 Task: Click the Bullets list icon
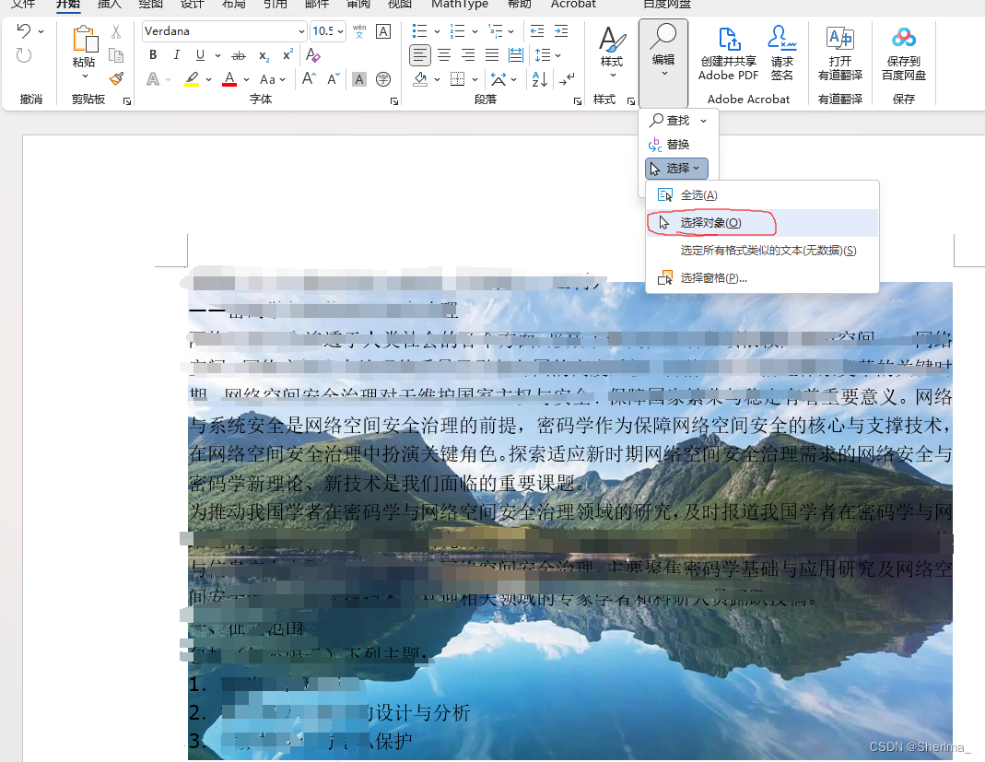tap(419, 30)
